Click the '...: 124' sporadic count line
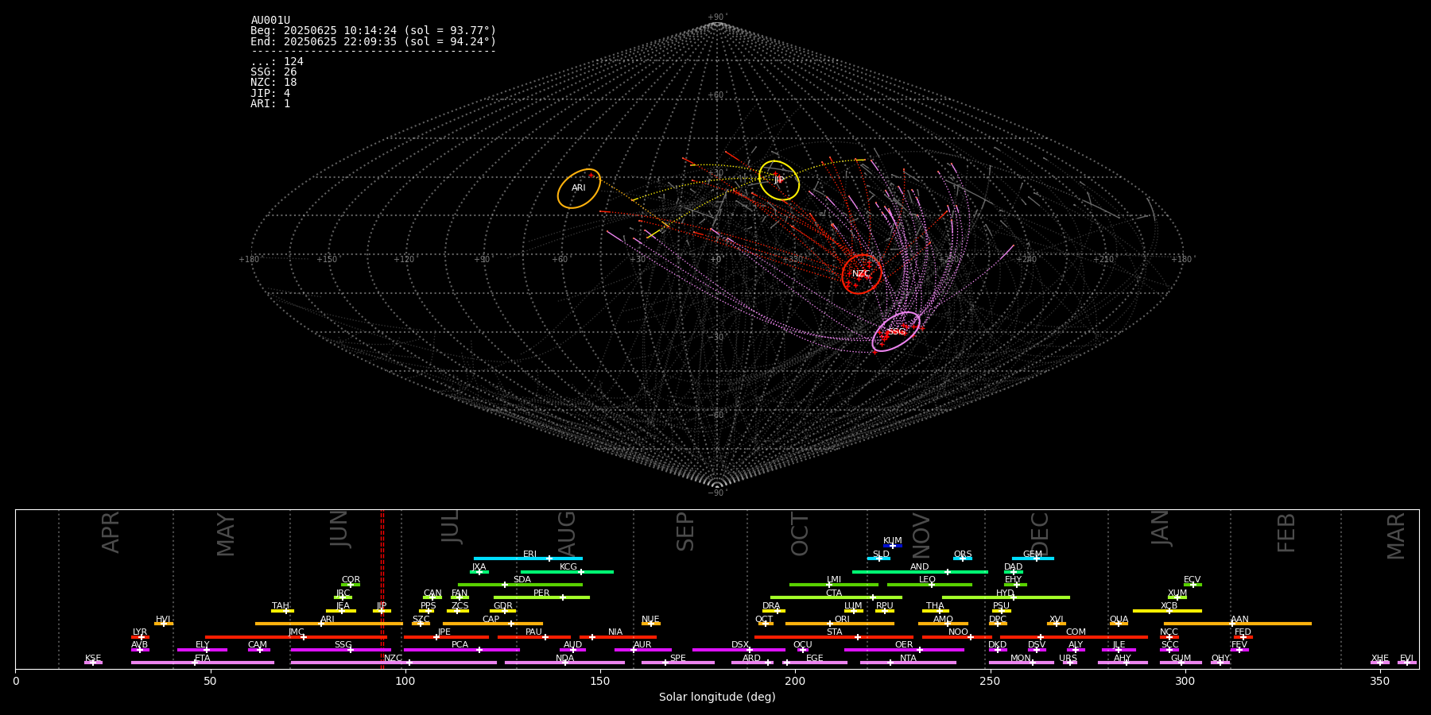Viewport: 1431px width, 715px height. pos(277,62)
